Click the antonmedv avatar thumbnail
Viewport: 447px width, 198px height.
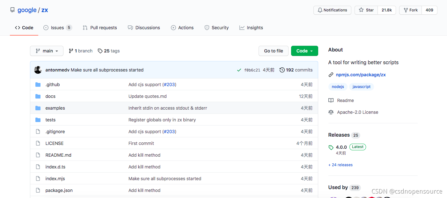(x=38, y=70)
